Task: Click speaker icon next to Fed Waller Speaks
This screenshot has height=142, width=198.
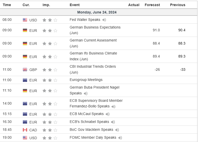Action: coord(104,20)
